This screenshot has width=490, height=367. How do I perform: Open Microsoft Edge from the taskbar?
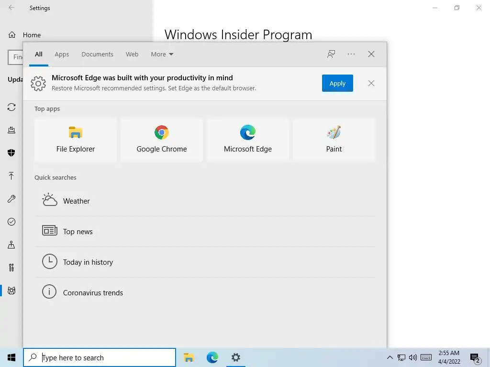pos(212,357)
